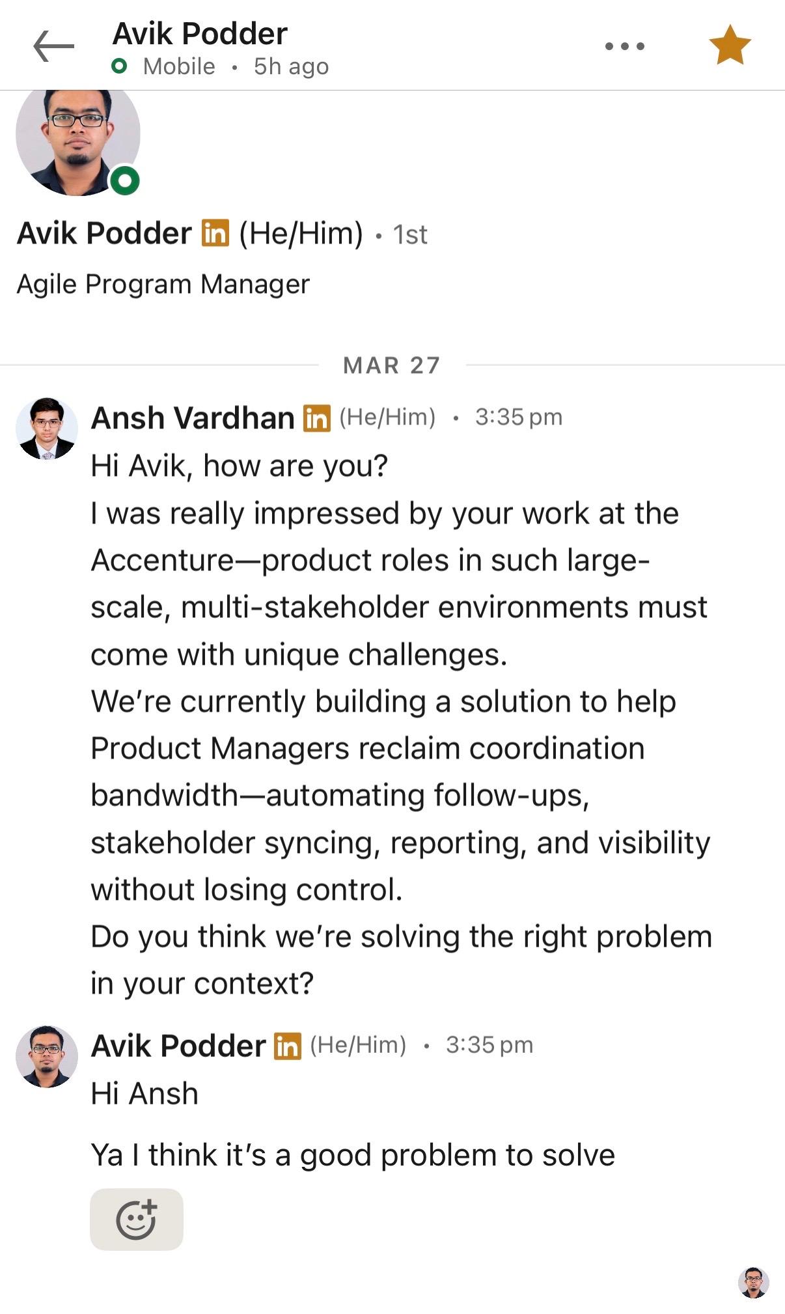Tap LinkedIn badge next to Ansh Vardhan

tap(317, 418)
